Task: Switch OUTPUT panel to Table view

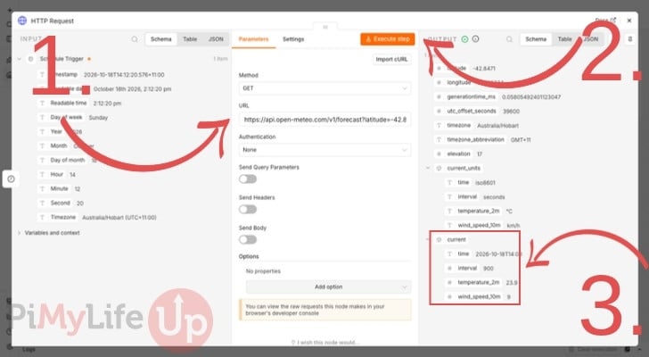Action: point(564,39)
